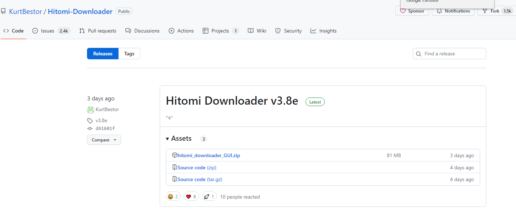This screenshot has width=516, height=215.
Task: Click file icon beside Source code (tar.gz)
Action: [x=175, y=179]
